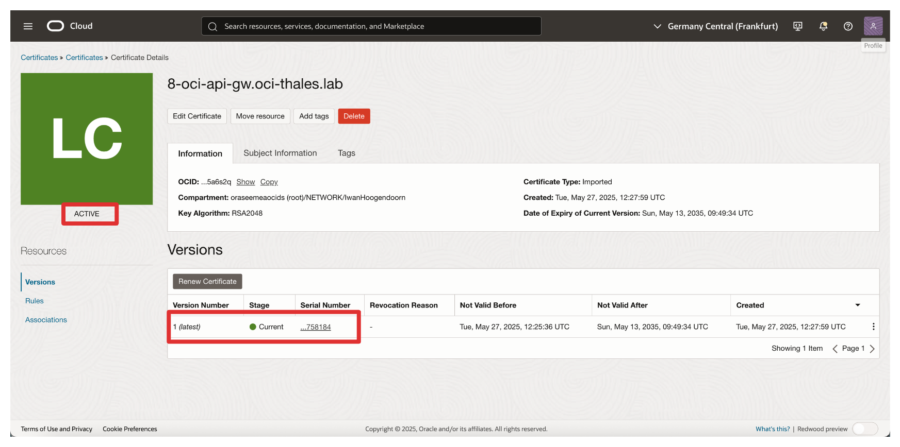Switch to the Tags tab

point(346,153)
